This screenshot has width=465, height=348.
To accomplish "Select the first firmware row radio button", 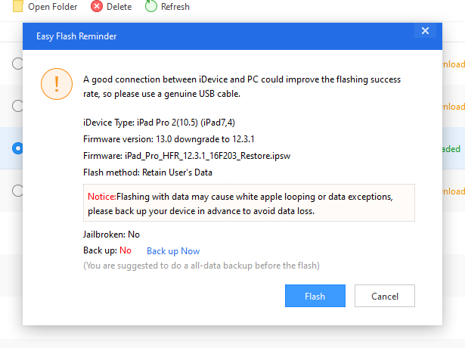I will (x=17, y=64).
